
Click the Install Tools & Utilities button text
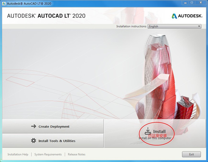coord(57,141)
